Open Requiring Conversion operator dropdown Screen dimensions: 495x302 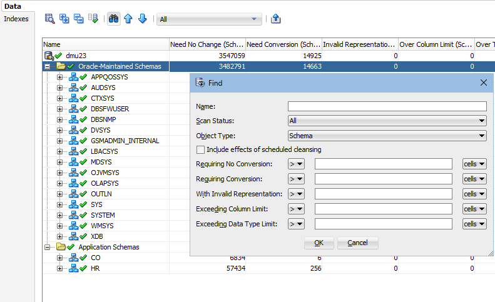click(x=296, y=179)
